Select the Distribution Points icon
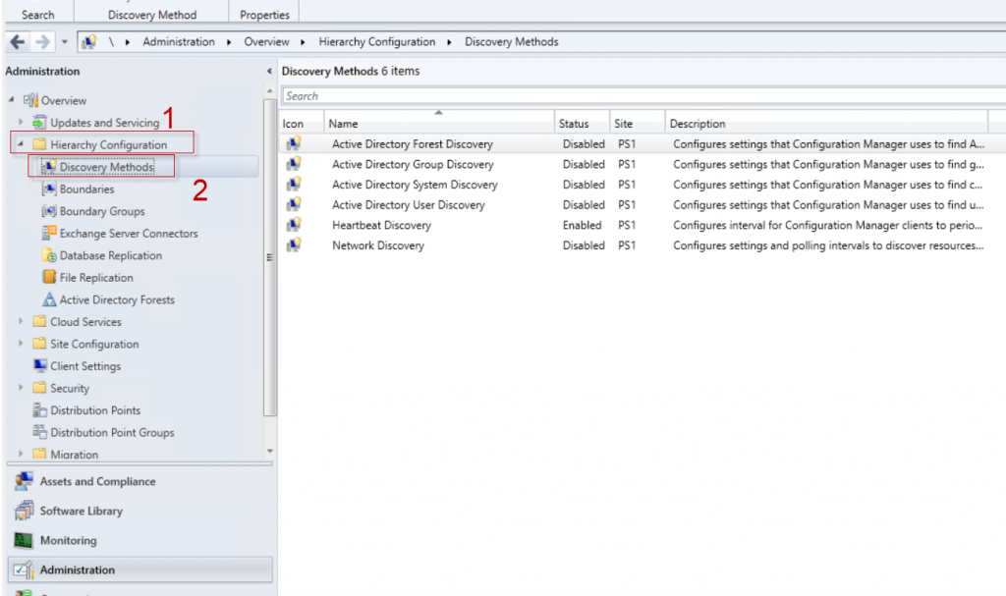Image resolution: width=1006 pixels, height=596 pixels. 39,410
